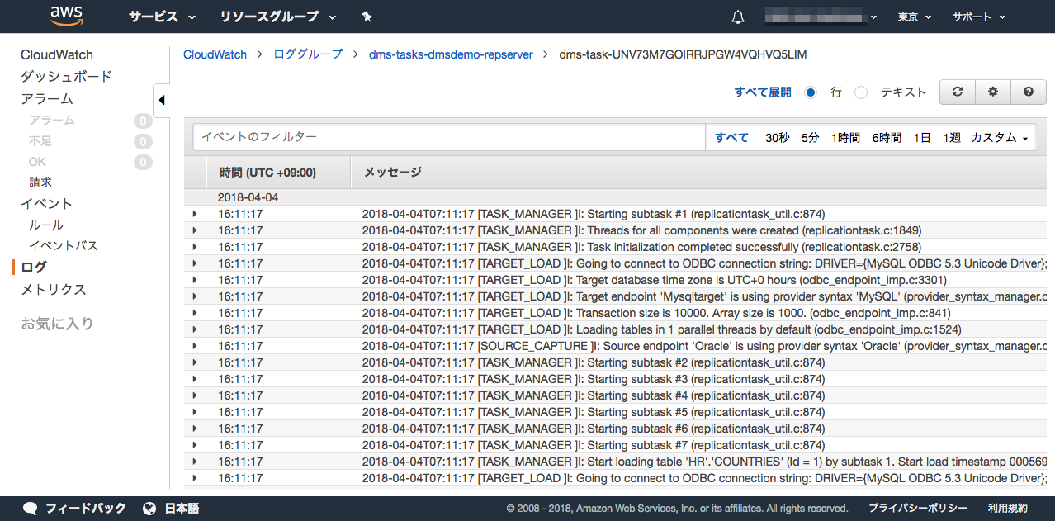Collapse the sidebar with arrow handle

coord(162,100)
